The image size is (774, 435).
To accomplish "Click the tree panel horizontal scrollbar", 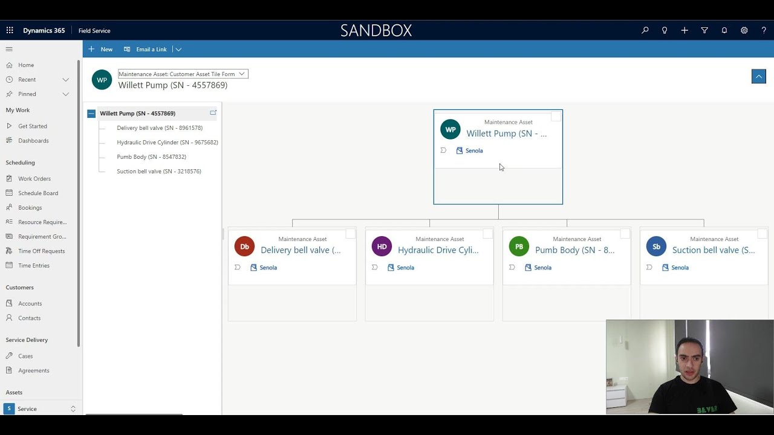I will tap(134, 414).
